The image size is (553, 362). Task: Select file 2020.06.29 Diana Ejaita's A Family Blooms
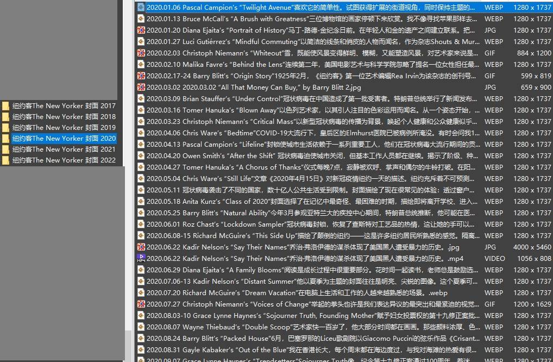point(312,270)
